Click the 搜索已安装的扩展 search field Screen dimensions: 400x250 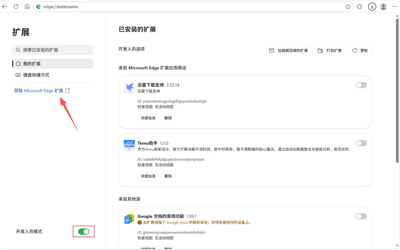coord(52,50)
